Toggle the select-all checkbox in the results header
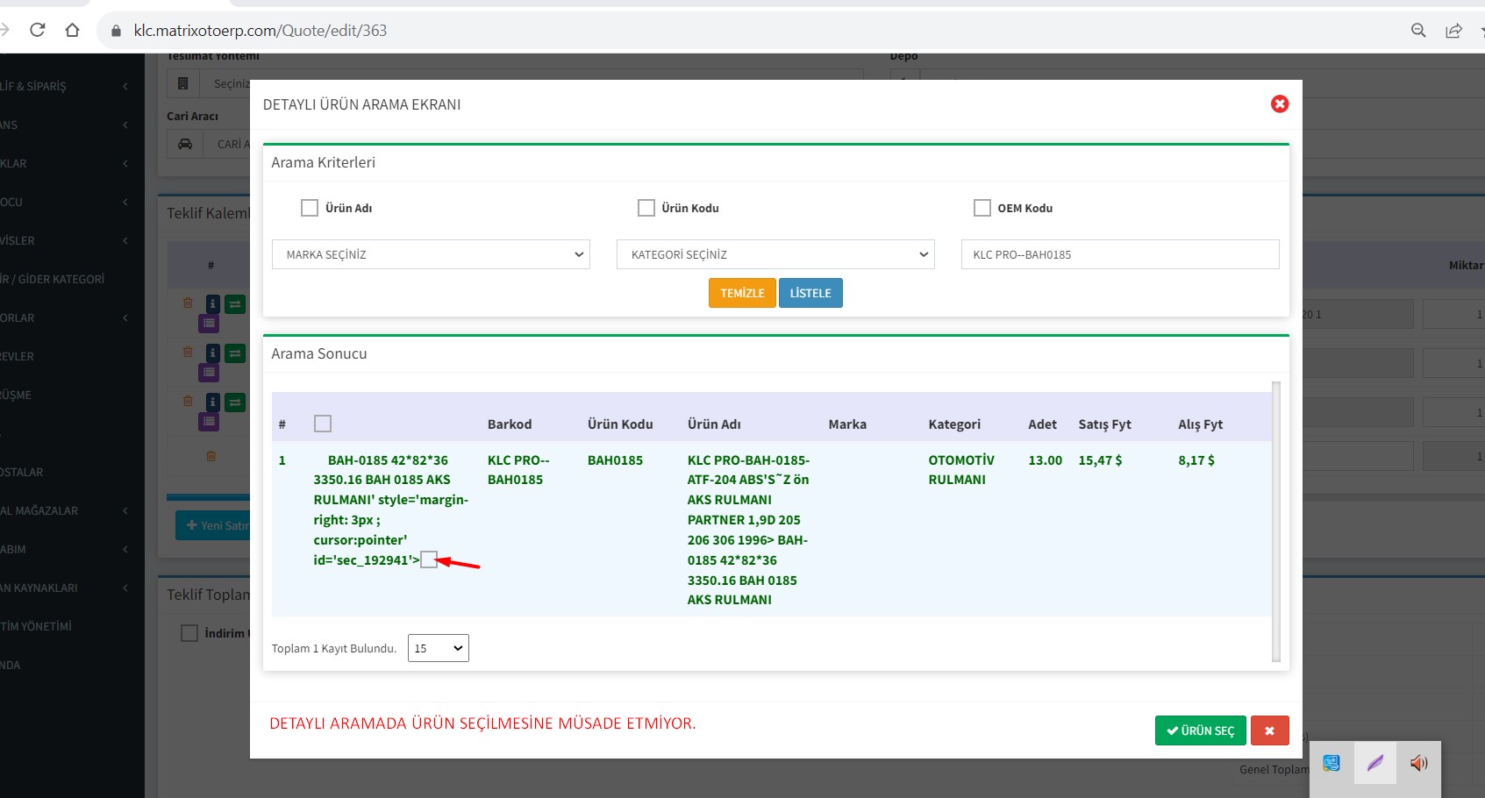This screenshot has width=1485, height=798. pos(323,424)
